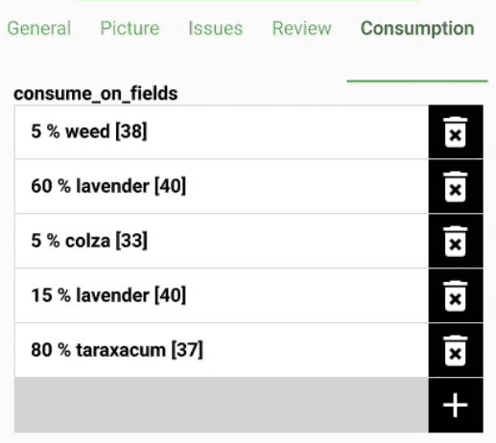
Task: Select the 5 % weed [38] list item
Action: coord(222,131)
